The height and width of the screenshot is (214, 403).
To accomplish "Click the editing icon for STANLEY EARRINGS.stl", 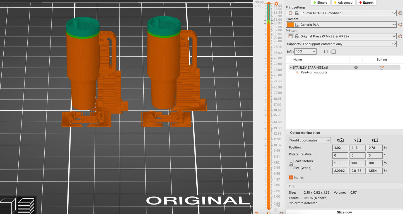I will click(x=382, y=67).
